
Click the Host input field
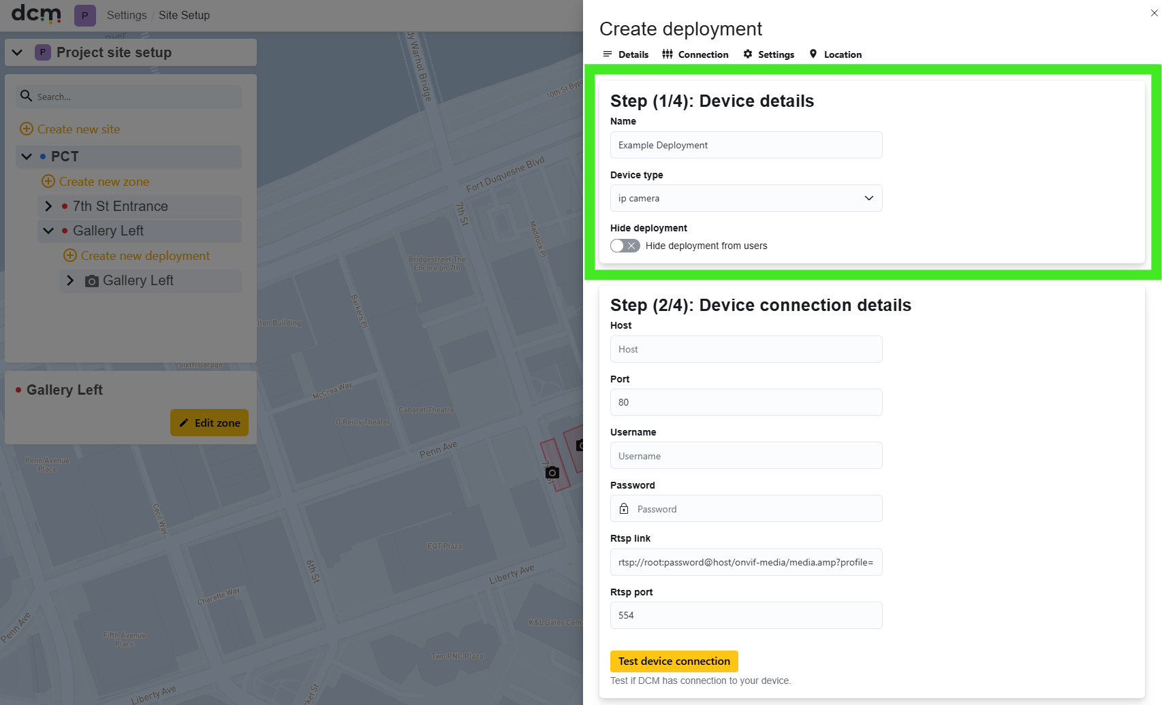(x=747, y=349)
